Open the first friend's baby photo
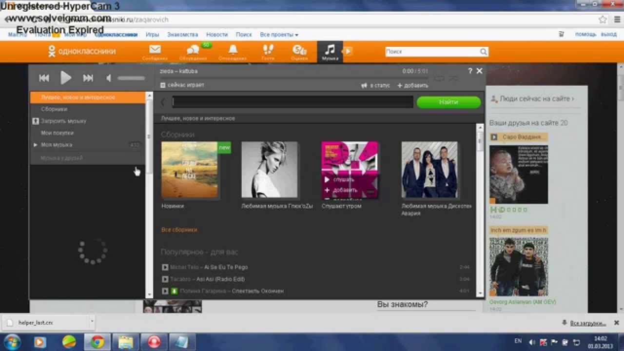Image resolution: width=624 pixels, height=351 pixels. [x=519, y=174]
